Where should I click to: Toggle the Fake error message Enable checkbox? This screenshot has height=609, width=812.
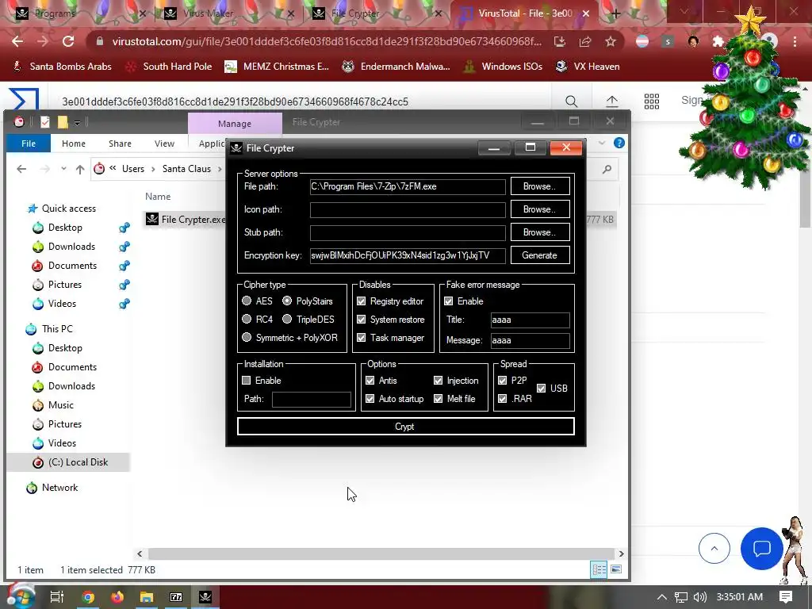tap(449, 301)
